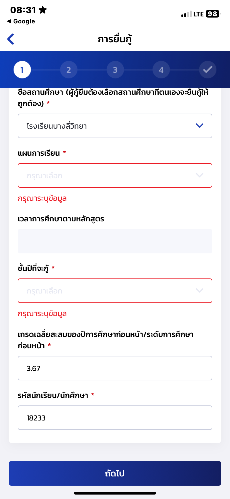Select step 3 circle in progress bar

tap(115, 70)
